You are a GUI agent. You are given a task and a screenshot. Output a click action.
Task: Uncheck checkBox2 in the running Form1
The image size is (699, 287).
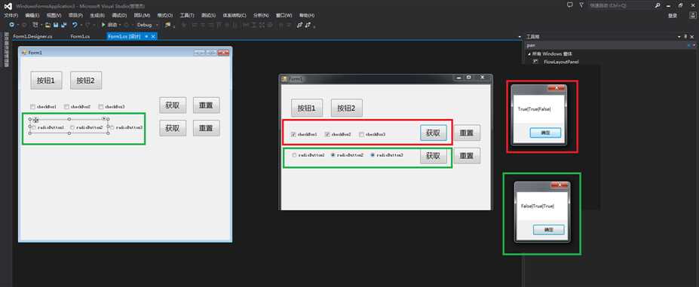(327, 134)
